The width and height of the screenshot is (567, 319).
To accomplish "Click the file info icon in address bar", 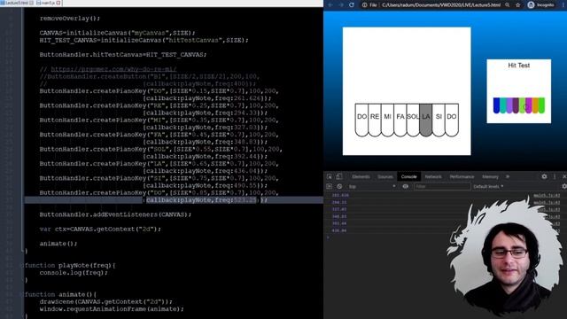I will pos(364,5).
